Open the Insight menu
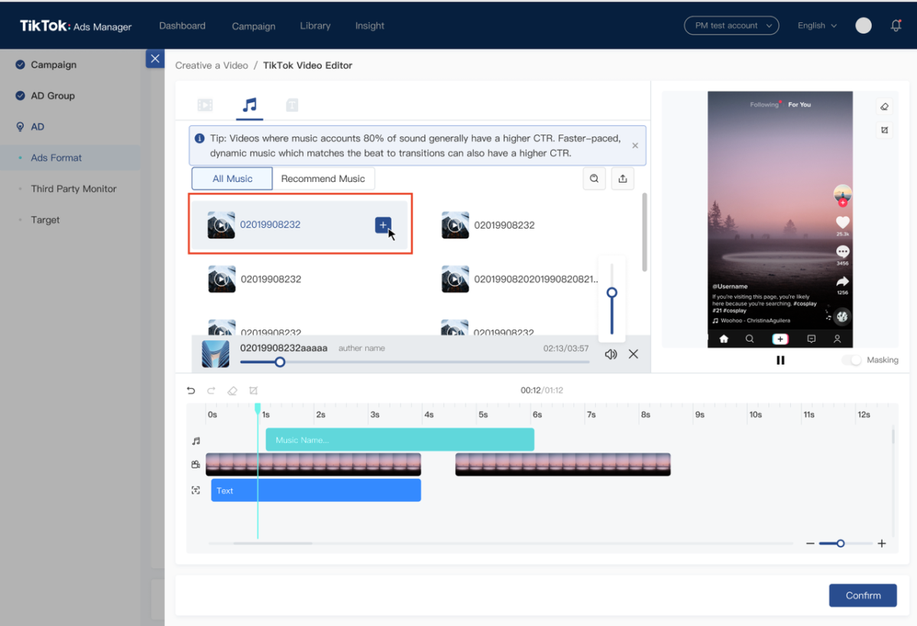917x626 pixels. click(x=370, y=25)
